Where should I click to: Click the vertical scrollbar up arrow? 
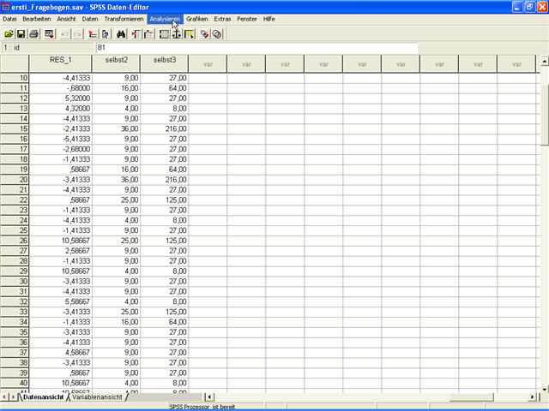point(543,63)
